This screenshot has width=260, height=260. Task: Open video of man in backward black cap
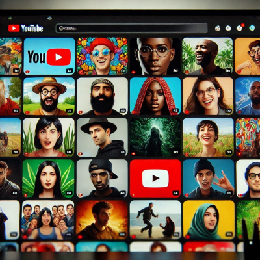(x=102, y=179)
